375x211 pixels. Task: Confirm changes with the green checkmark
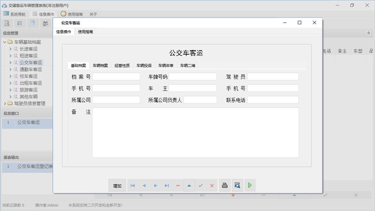200,185
